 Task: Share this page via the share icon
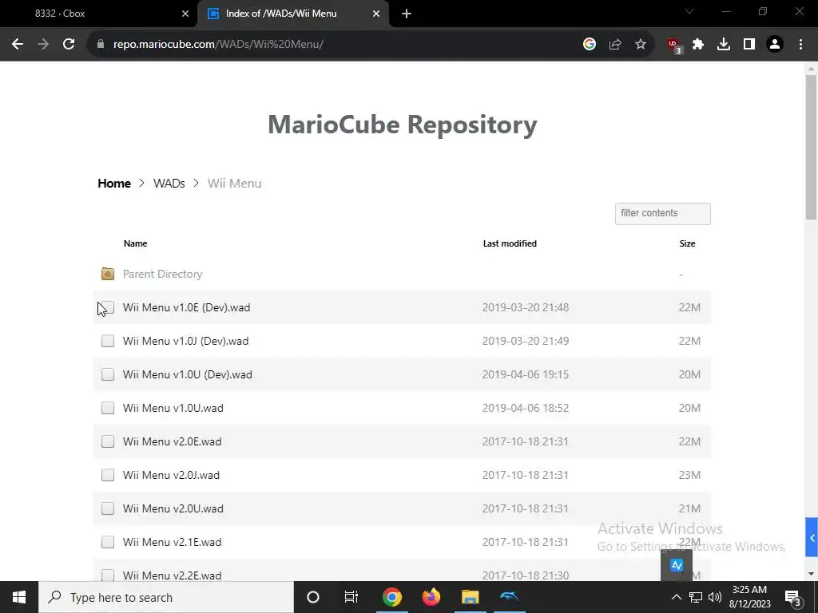point(615,45)
